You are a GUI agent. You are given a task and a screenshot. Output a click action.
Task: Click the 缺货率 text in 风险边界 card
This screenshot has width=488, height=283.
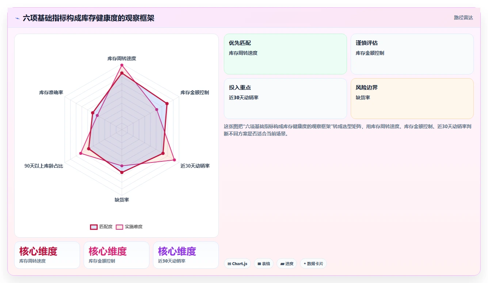[363, 97]
